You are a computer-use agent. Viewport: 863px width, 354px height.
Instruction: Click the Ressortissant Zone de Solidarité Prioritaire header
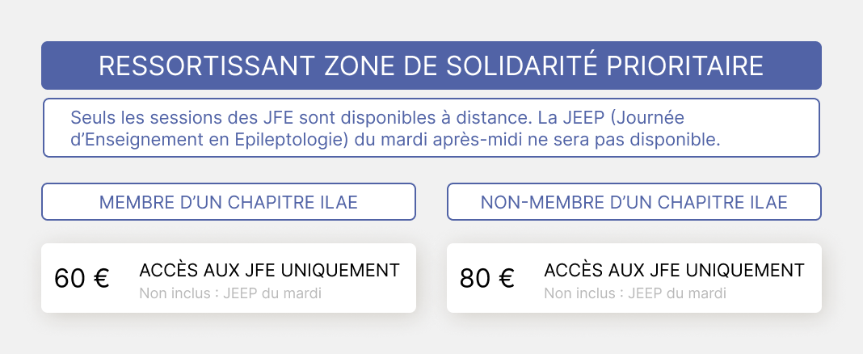(x=431, y=65)
